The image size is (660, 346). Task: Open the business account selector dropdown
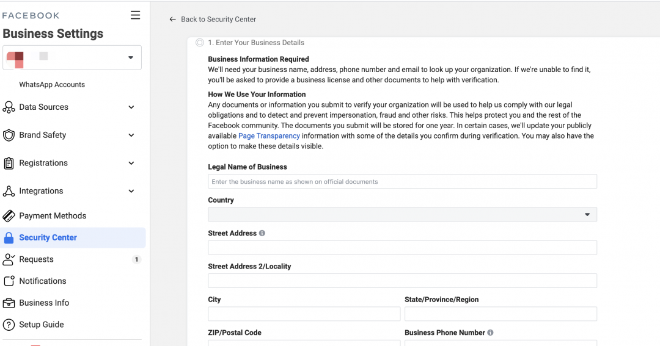pyautogui.click(x=72, y=58)
